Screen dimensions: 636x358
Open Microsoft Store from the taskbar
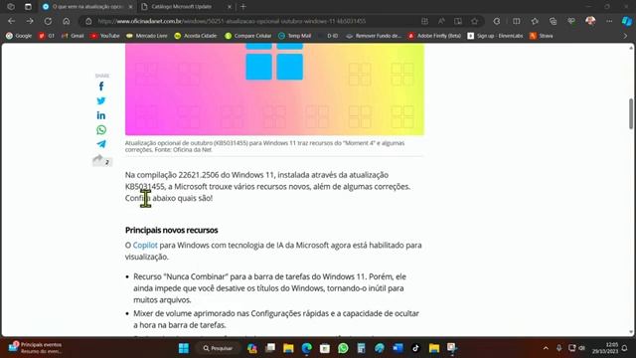[325, 348]
